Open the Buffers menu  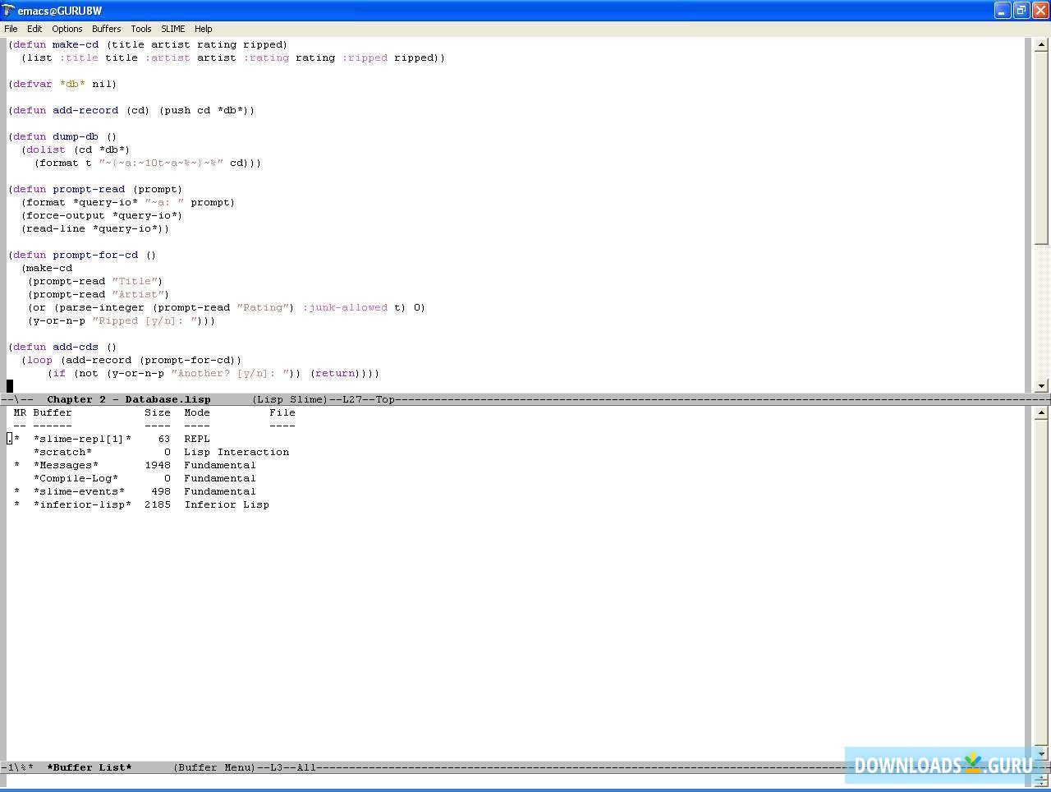pos(106,28)
